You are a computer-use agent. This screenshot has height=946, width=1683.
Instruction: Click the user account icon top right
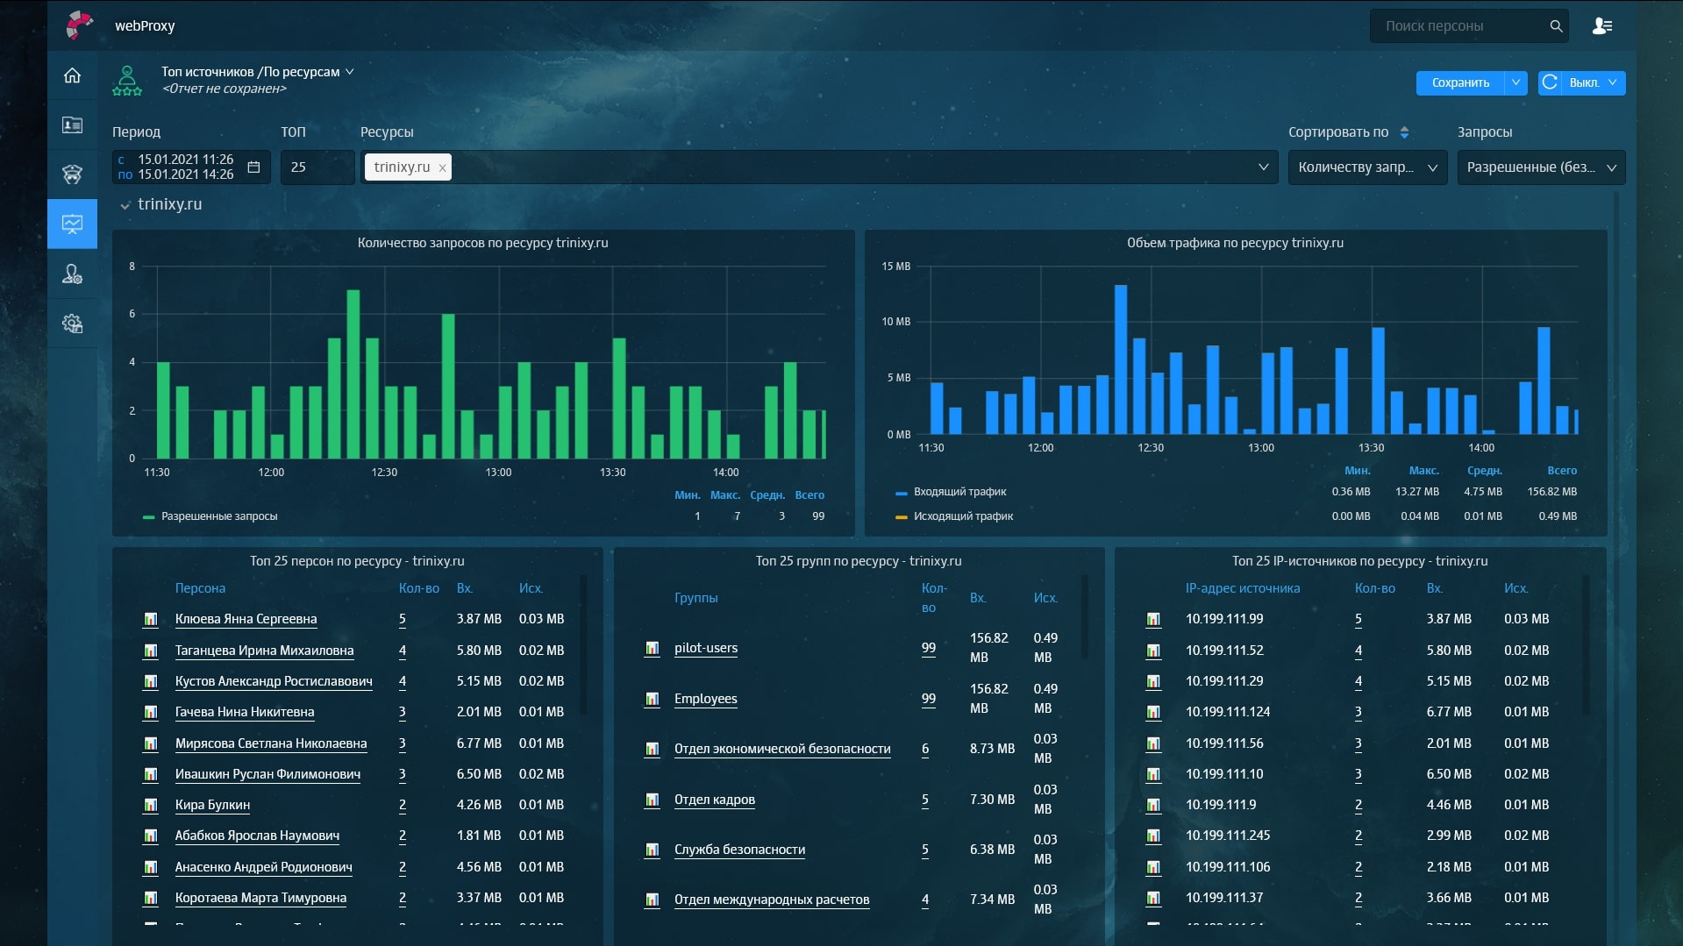pos(1601,26)
